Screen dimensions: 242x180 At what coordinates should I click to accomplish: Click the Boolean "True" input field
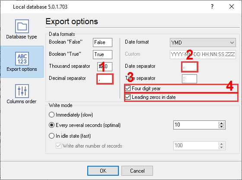(102, 54)
